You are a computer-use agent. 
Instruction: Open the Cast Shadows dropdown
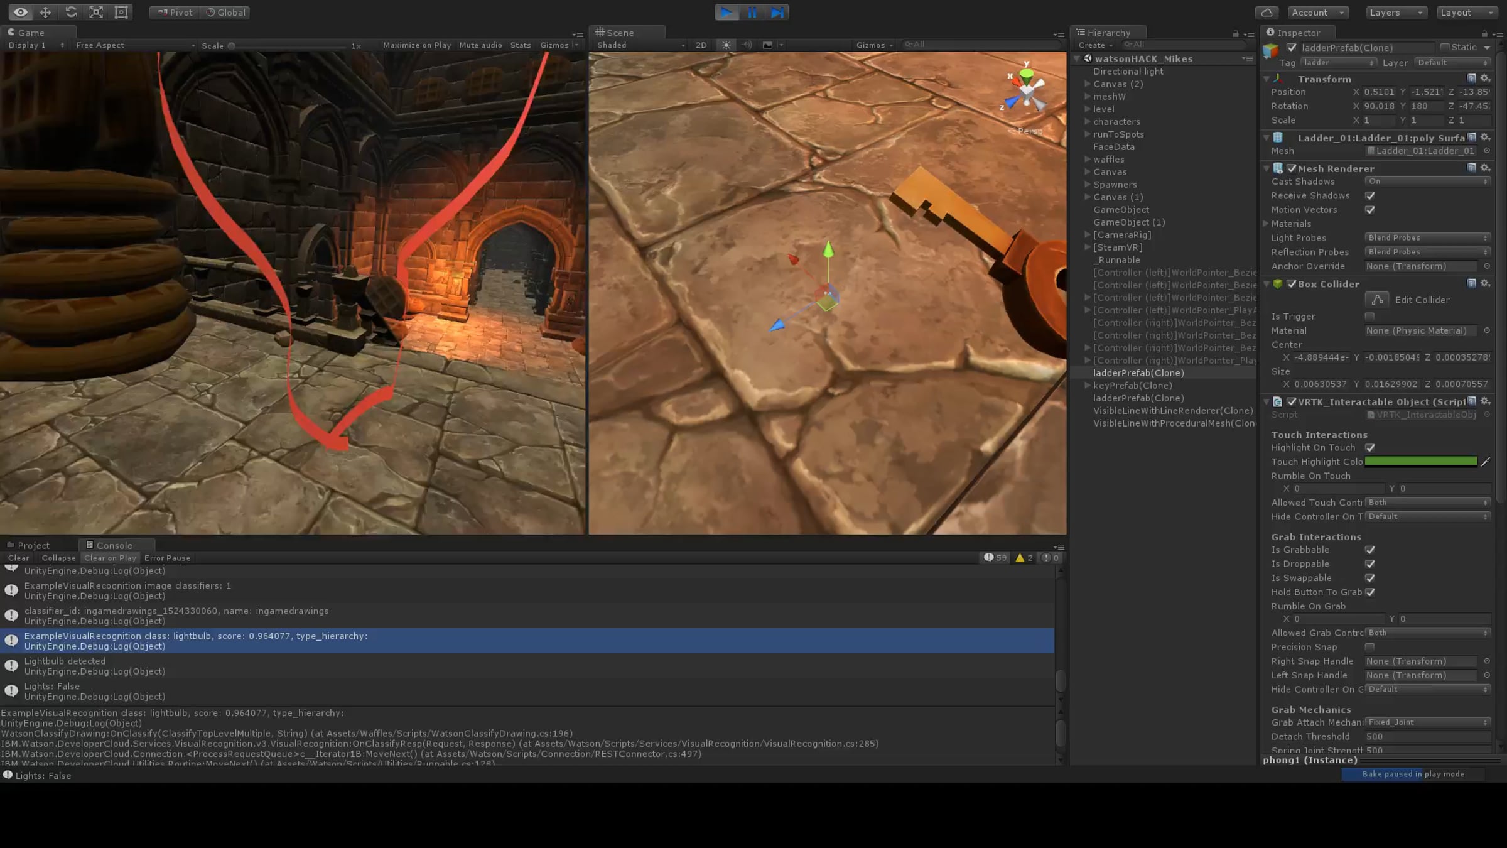[x=1427, y=182]
